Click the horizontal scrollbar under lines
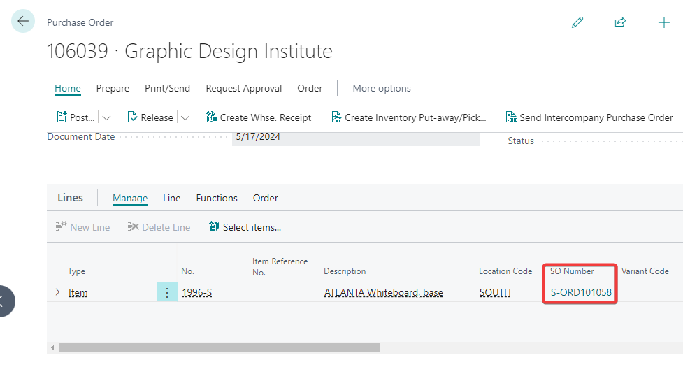 (x=219, y=347)
